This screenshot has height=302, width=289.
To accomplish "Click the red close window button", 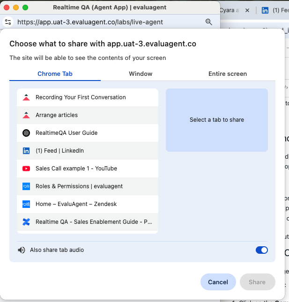I will [7, 7].
